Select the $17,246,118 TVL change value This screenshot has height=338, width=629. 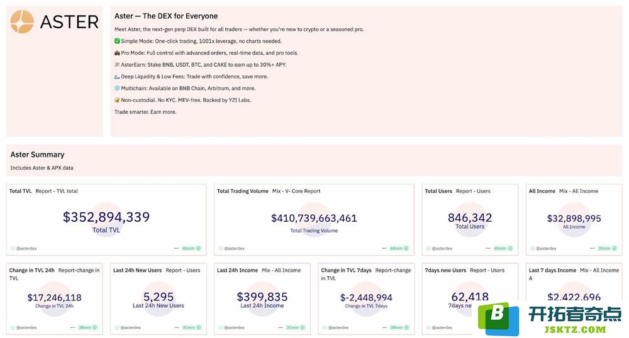coord(55,298)
